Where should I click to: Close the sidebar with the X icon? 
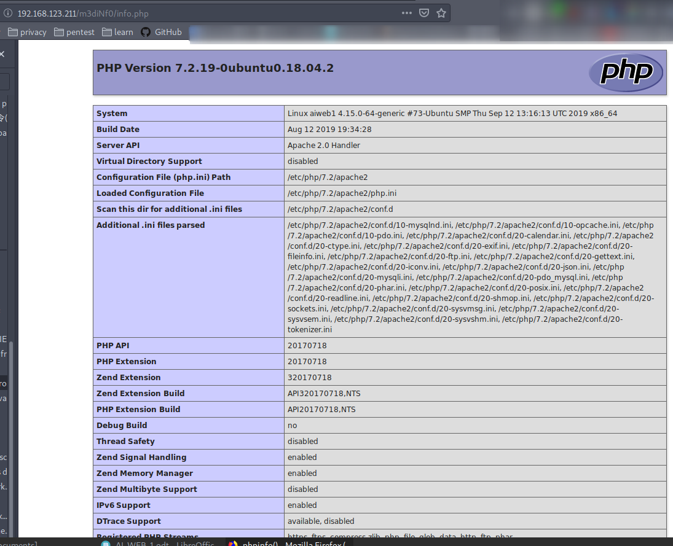pyautogui.click(x=2, y=54)
